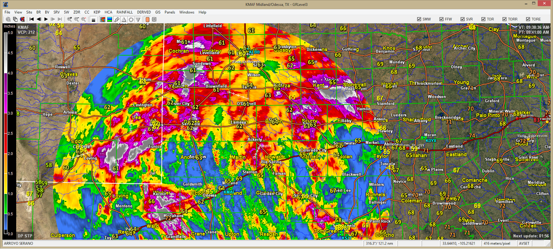Open the HCA product menu
Viewport: 553px width, 249px height.
[109, 12]
